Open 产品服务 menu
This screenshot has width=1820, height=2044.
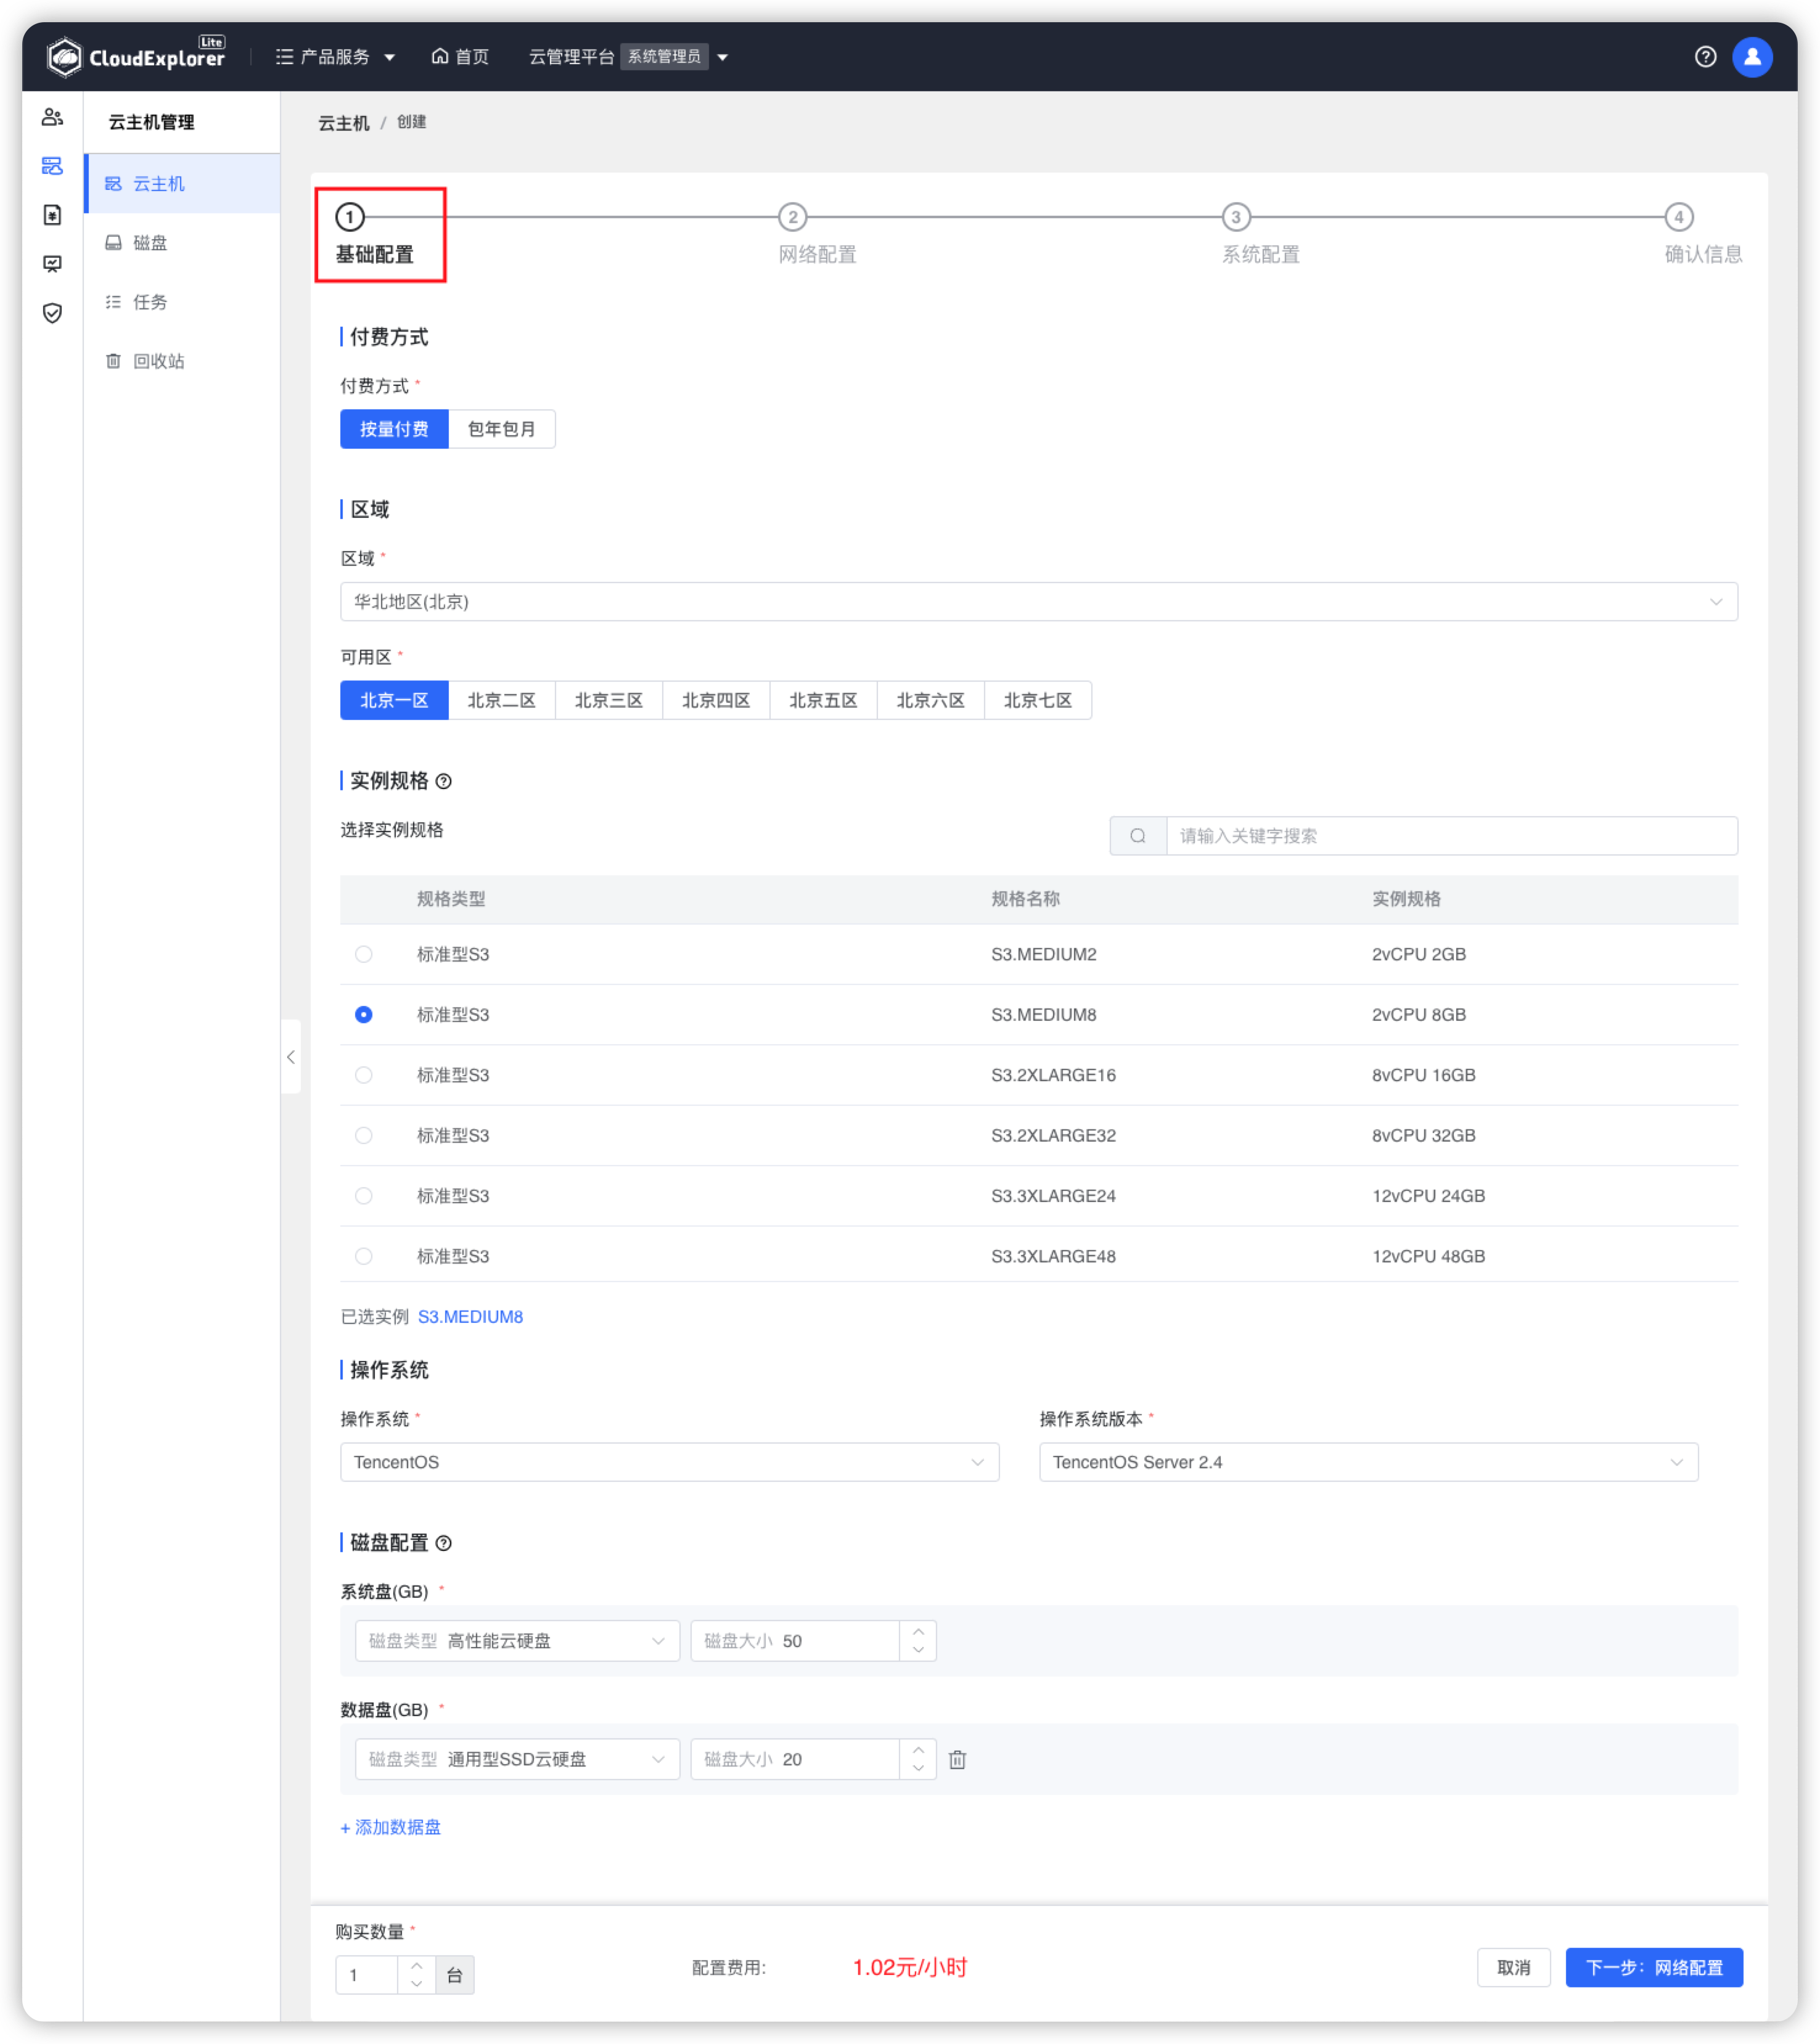[x=336, y=57]
